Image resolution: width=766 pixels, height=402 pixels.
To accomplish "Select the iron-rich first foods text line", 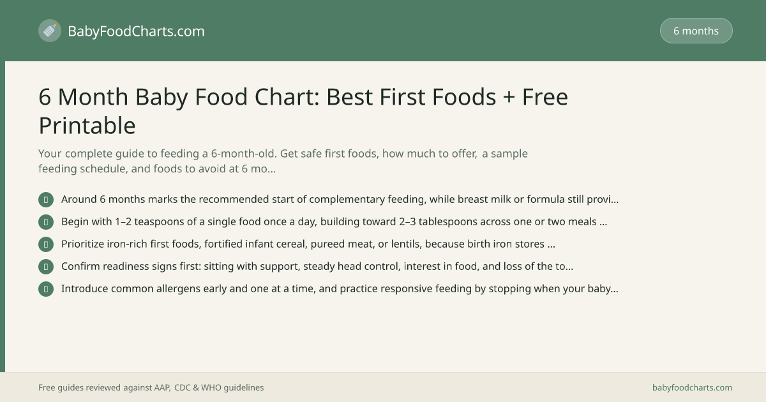I will [308, 244].
